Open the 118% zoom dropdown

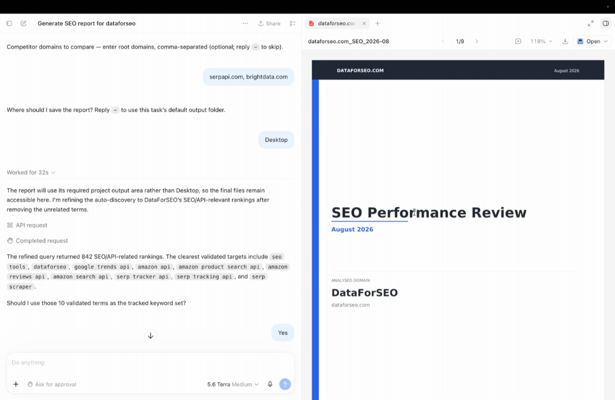point(541,41)
